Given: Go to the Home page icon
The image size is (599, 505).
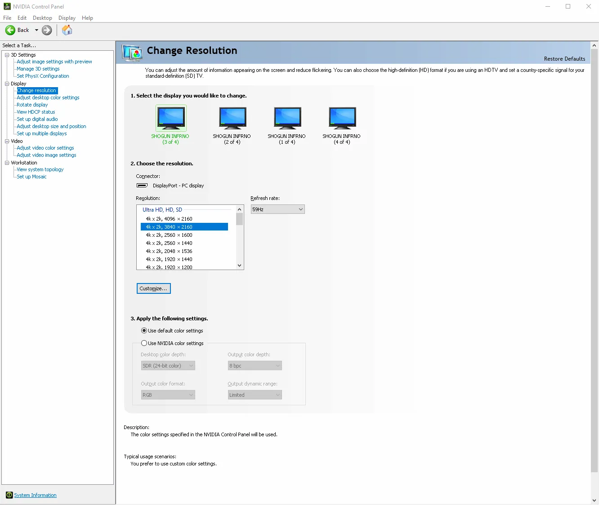Looking at the screenshot, I should (67, 30).
